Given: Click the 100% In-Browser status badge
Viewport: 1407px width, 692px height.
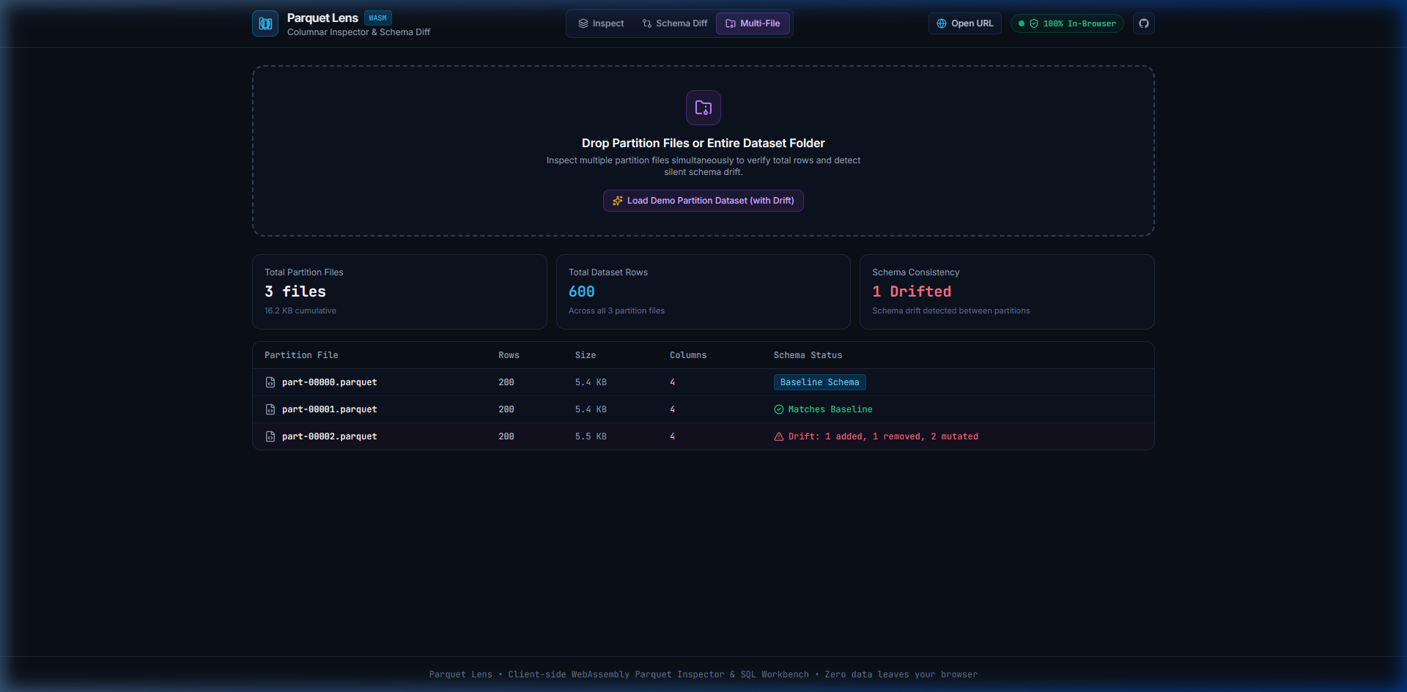Looking at the screenshot, I should click(1068, 23).
